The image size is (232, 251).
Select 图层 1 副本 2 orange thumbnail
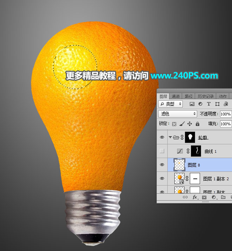179,178
